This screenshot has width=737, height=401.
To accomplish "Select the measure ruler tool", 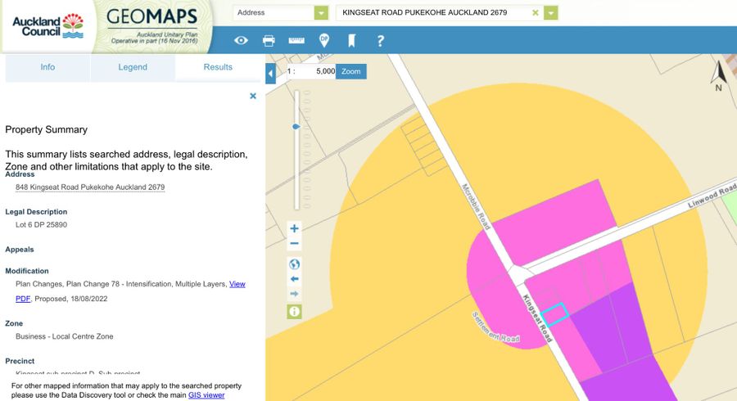I will click(296, 40).
